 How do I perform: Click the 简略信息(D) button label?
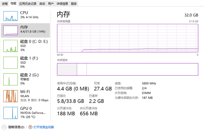pyautogui.click(x=16, y=127)
